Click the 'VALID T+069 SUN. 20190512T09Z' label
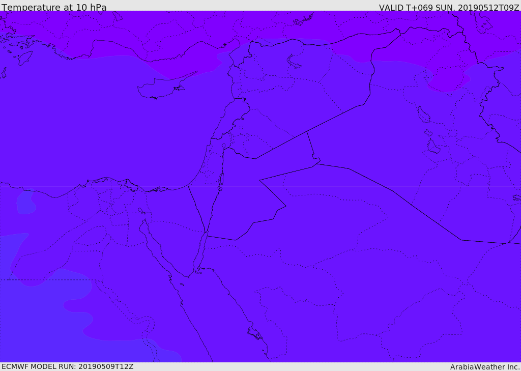This screenshot has height=371, width=521. 449,8
